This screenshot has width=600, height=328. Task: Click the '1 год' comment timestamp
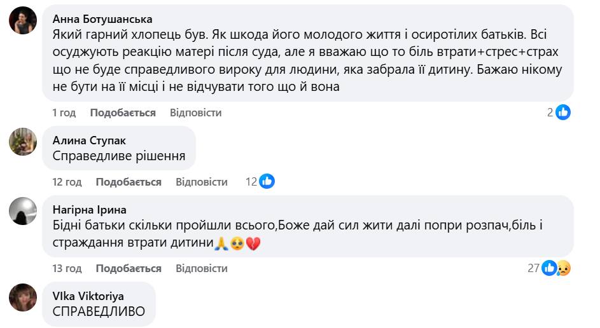tap(64, 113)
